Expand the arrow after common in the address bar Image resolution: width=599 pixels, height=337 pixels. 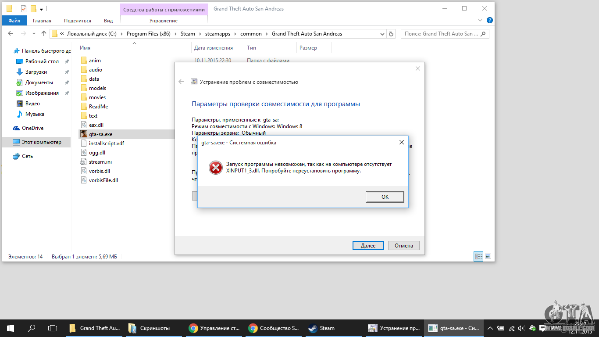267,34
